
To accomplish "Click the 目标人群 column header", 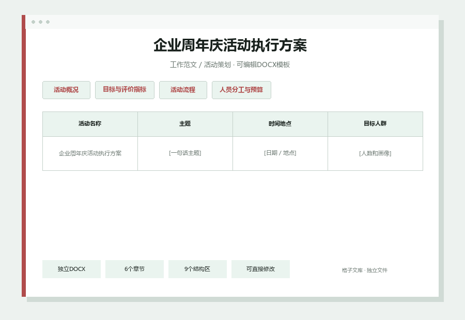I will (x=375, y=124).
